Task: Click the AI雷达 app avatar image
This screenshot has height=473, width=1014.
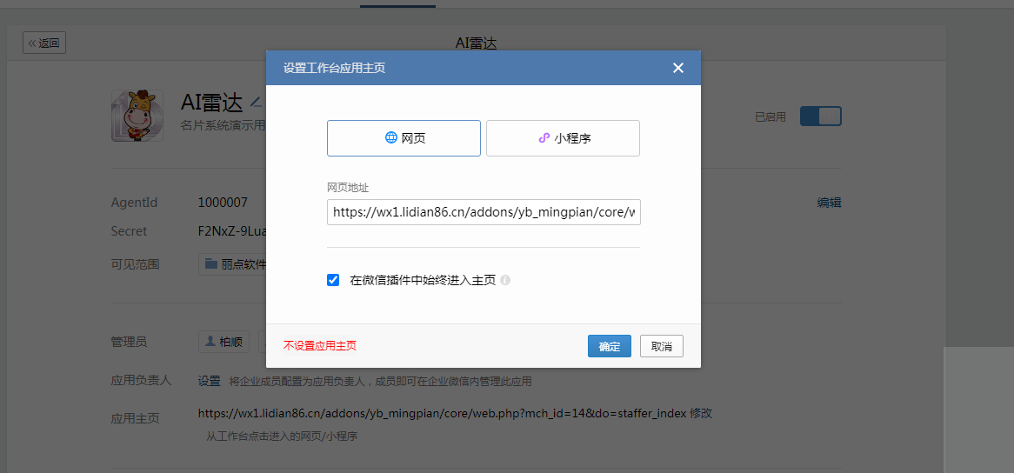Action: point(137,116)
